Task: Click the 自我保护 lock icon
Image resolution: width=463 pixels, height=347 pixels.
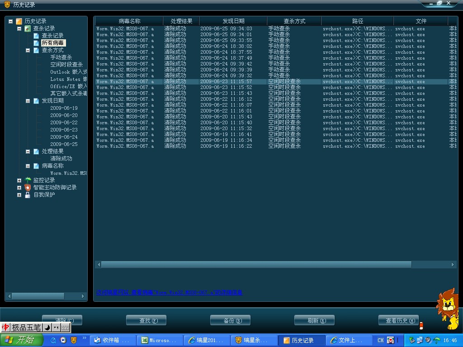Action: [x=28, y=195]
